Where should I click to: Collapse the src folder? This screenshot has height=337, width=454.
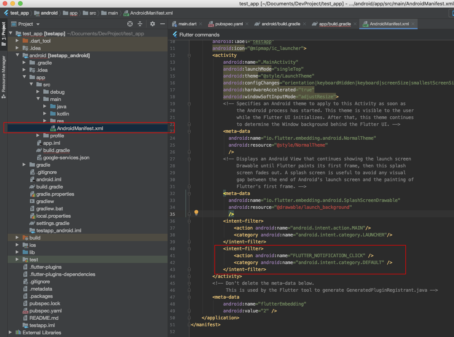[x=31, y=84]
